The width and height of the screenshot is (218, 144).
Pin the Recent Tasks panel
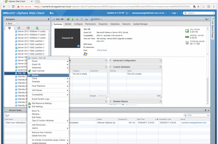click(x=205, y=110)
